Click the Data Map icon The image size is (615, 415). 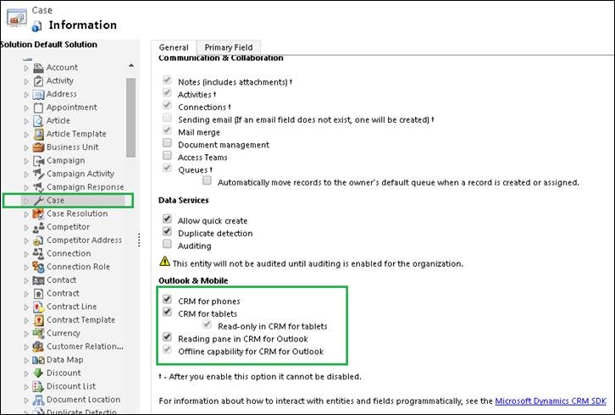click(38, 360)
